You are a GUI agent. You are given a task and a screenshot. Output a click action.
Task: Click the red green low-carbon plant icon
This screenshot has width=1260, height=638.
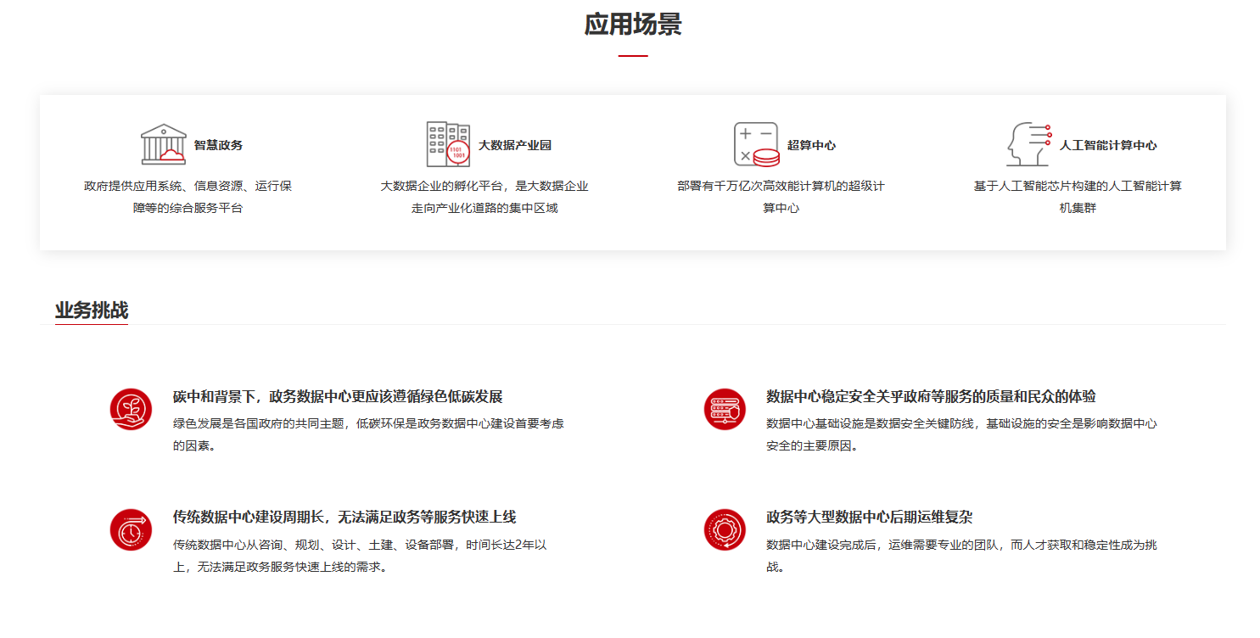click(x=131, y=409)
